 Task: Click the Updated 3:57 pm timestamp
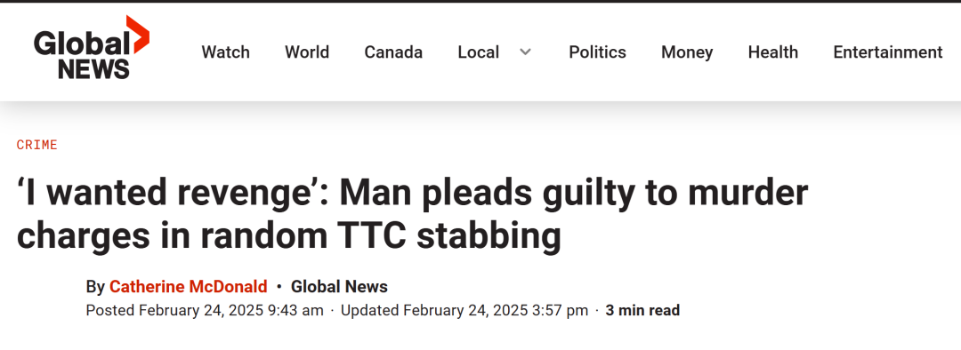point(464,310)
